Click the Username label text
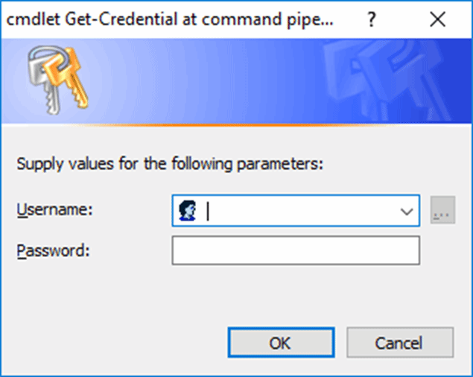Viewport: 473px width, 377px height. pos(54,210)
